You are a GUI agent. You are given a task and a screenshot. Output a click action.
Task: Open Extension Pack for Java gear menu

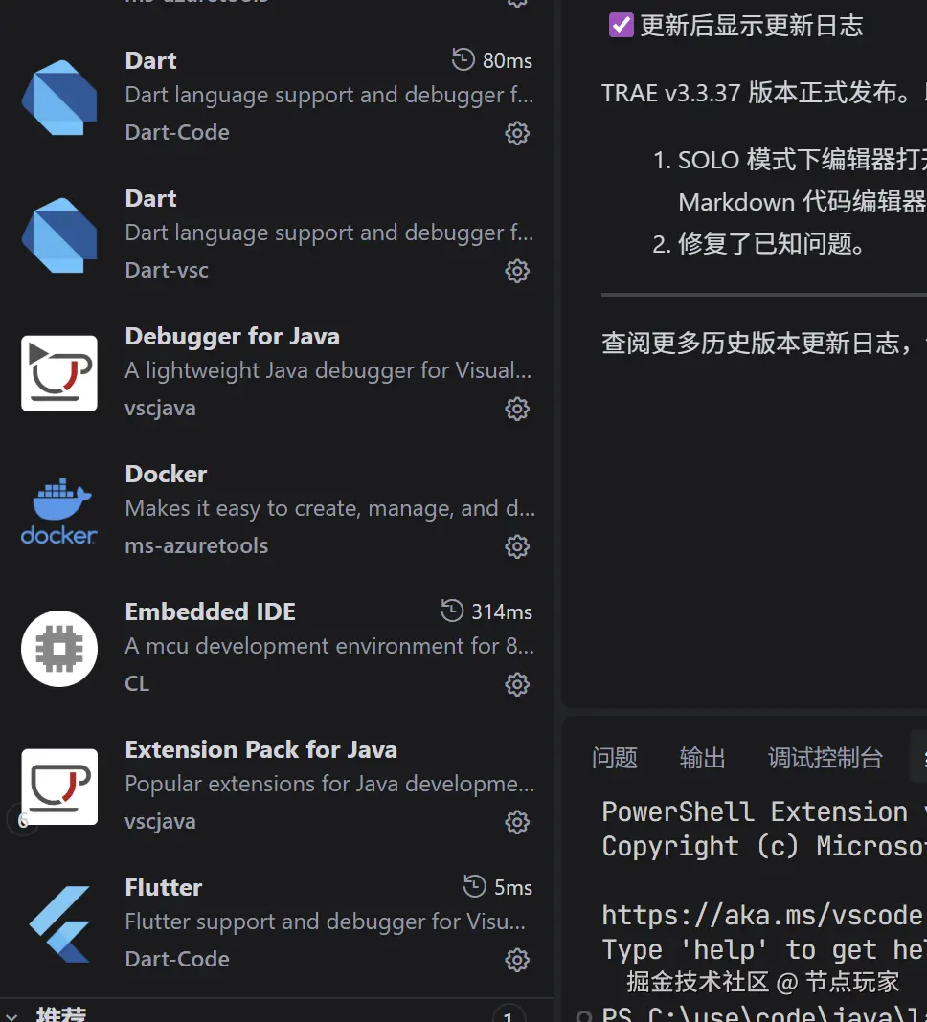point(517,822)
